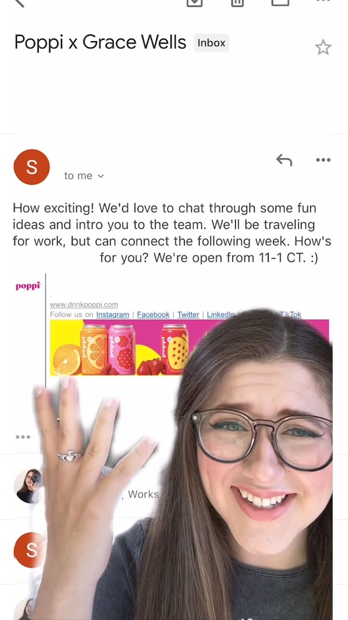Archive the email with top archive icon
Viewport: 348px width, 620px height.
coord(194,2)
